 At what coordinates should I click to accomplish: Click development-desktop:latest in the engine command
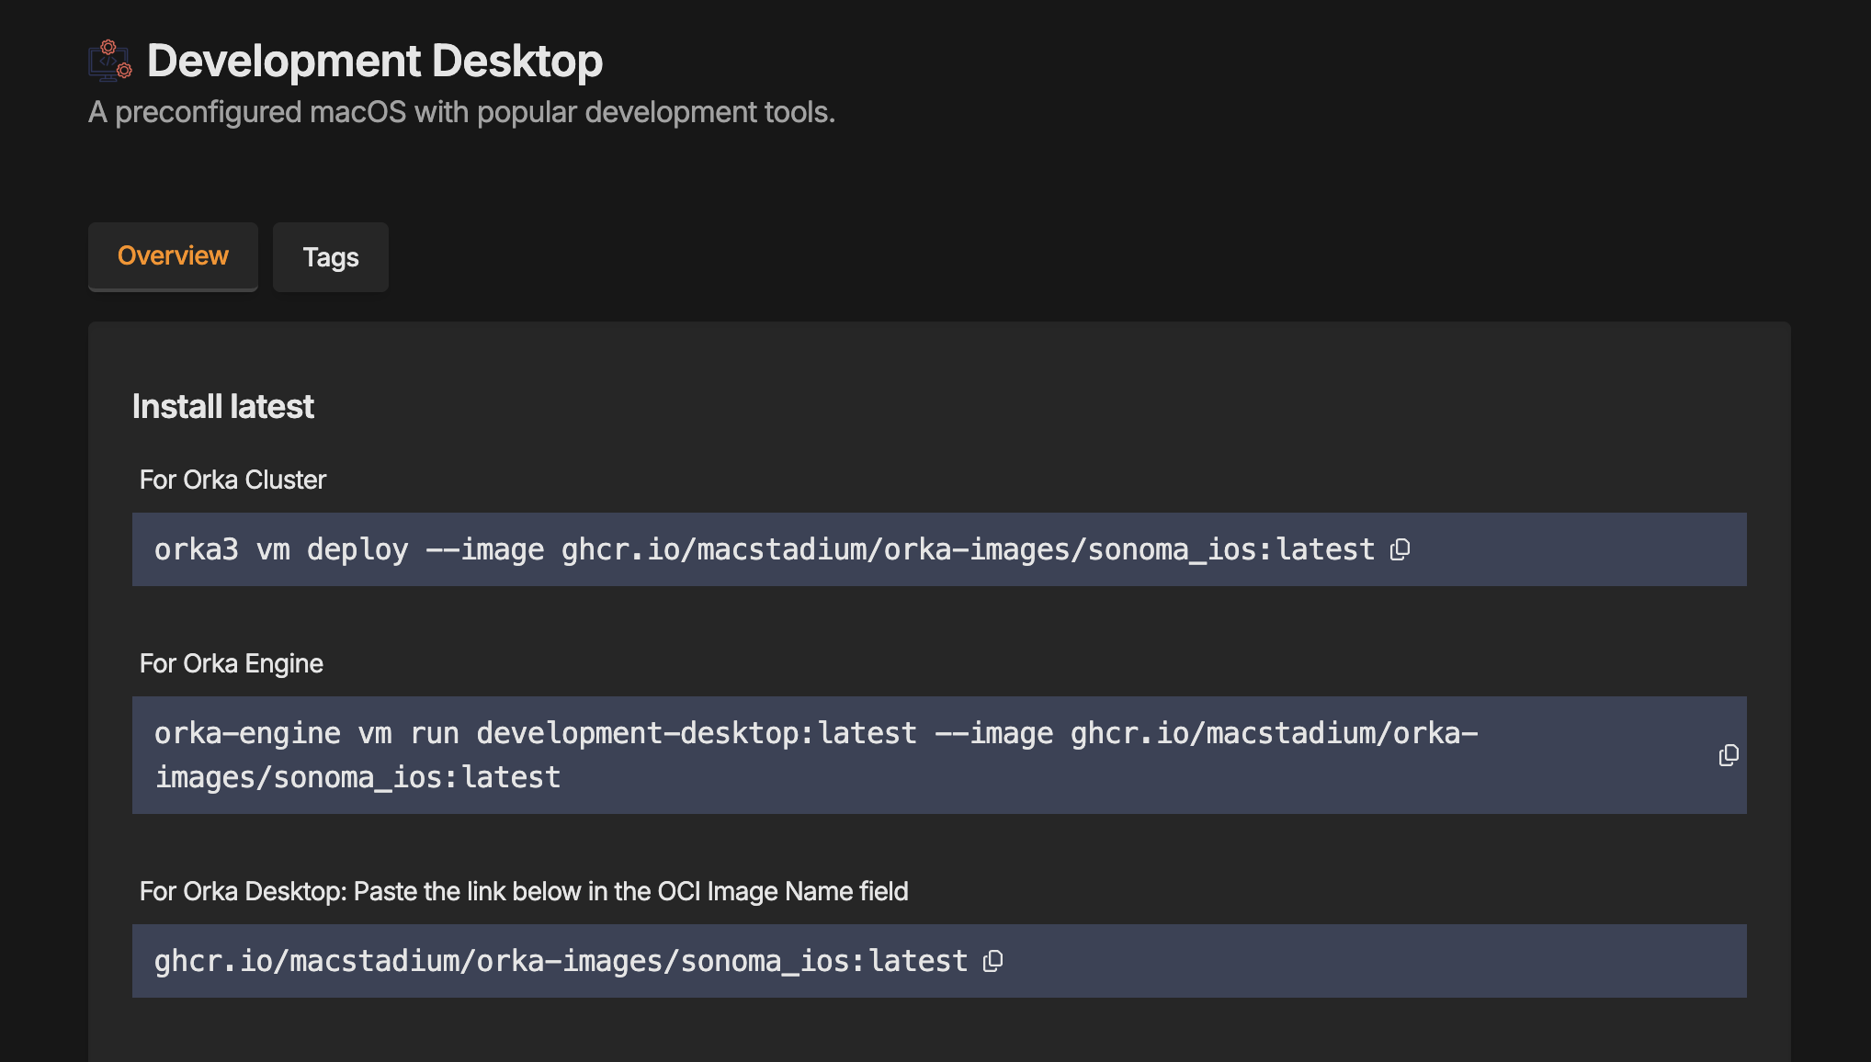point(696,733)
